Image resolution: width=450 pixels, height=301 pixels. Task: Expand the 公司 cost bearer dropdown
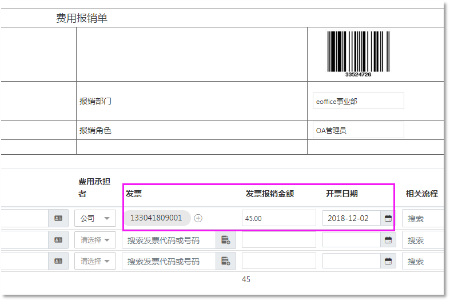pyautogui.click(x=95, y=218)
